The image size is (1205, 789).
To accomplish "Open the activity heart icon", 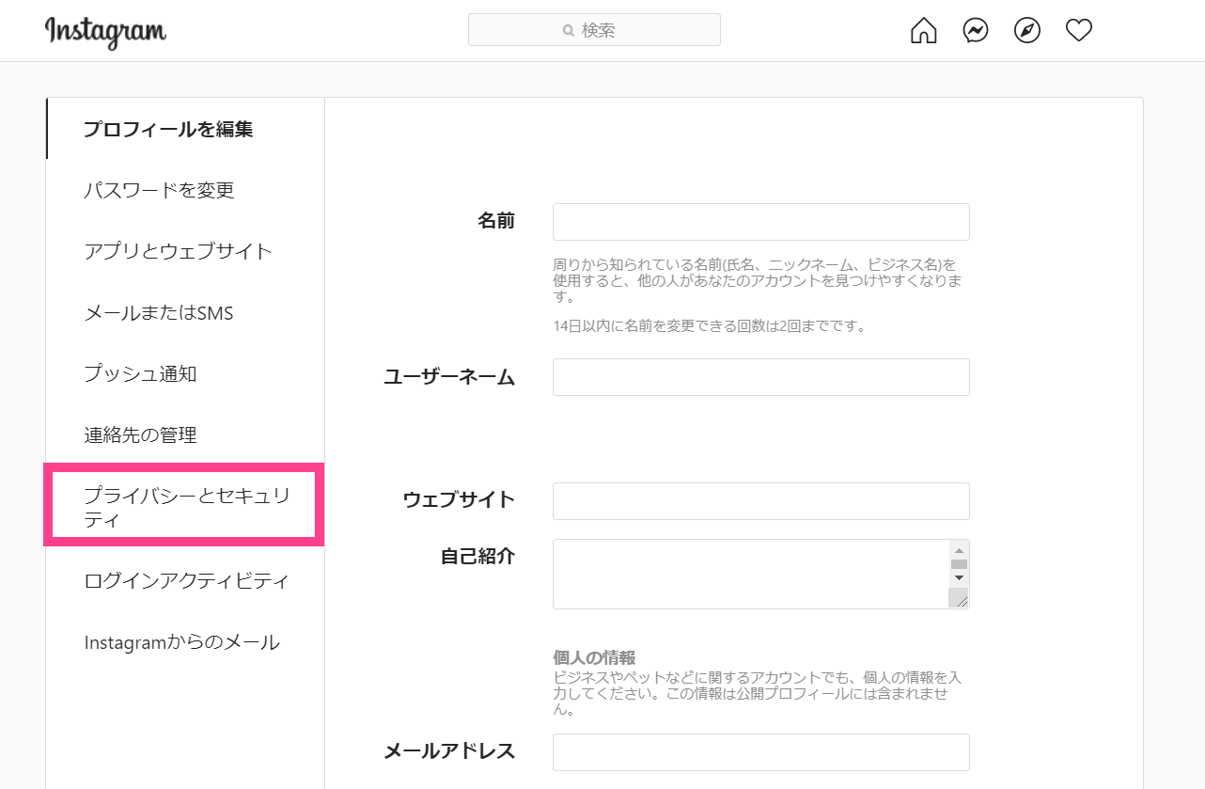I will click(x=1079, y=31).
